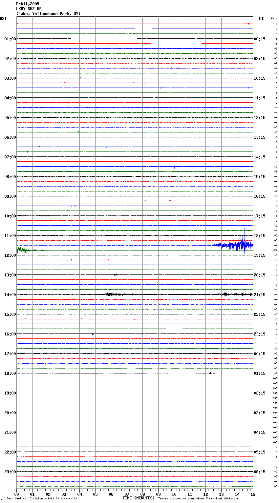This screenshot has width=279, height=503.
Task: Select the 02:00 MST time label
Action: pyautogui.click(x=10, y=59)
